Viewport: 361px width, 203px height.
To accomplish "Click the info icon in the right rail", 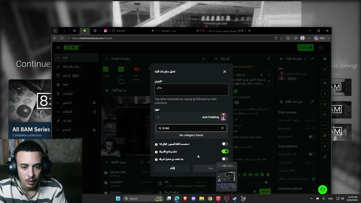I will pos(325,59).
